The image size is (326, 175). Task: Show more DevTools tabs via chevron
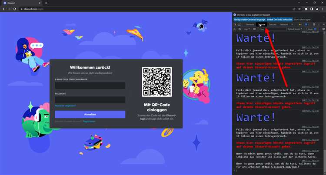point(292,24)
